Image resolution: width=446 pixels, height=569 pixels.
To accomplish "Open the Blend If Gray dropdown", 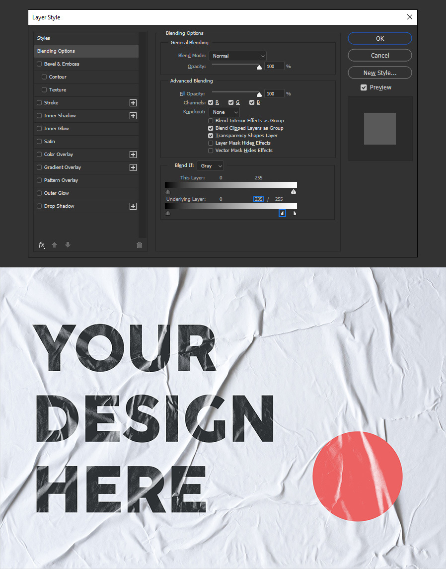I will coord(210,166).
